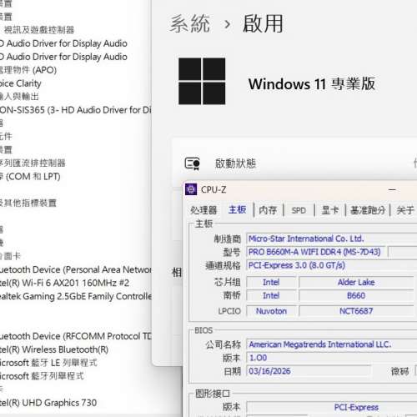The width and height of the screenshot is (417, 417).
Task: Select 視訊及遊戲控制器 category in Device Manager
Action: tap(39, 30)
